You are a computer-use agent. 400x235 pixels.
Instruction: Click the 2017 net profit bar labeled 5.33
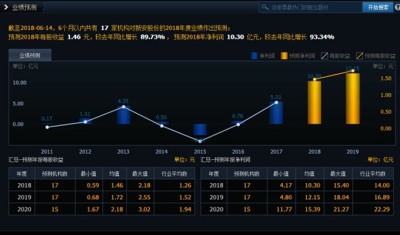(276, 113)
